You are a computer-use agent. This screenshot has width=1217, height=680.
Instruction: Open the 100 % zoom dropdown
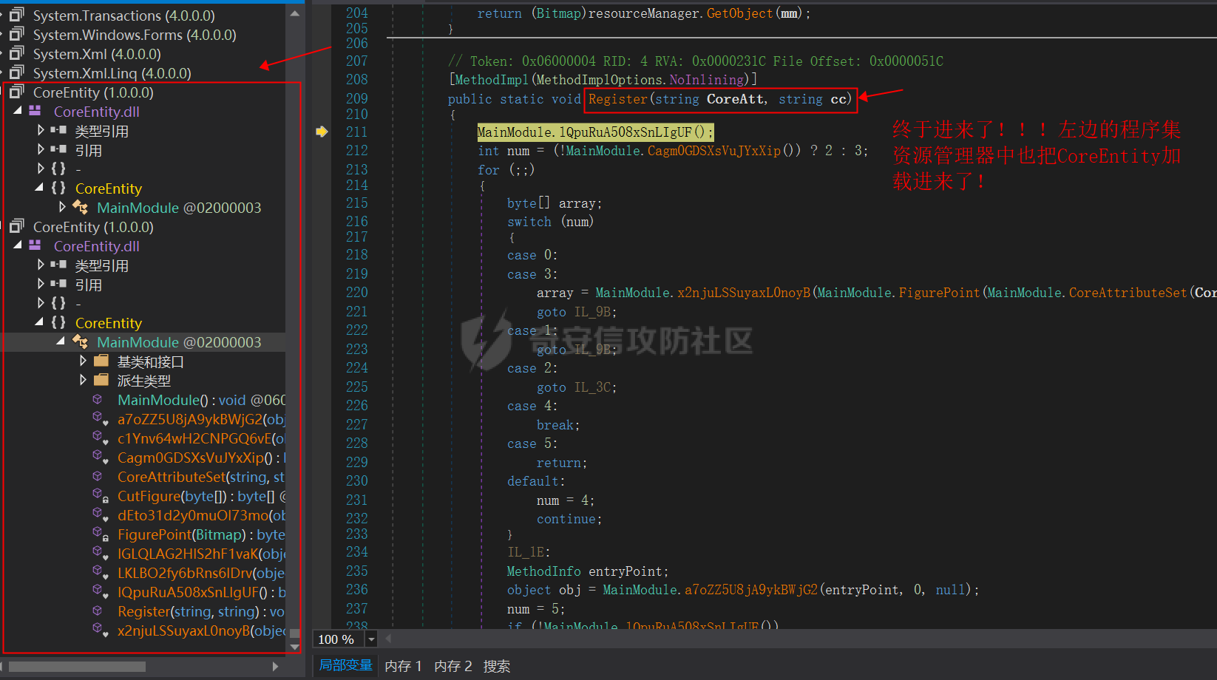pyautogui.click(x=371, y=639)
